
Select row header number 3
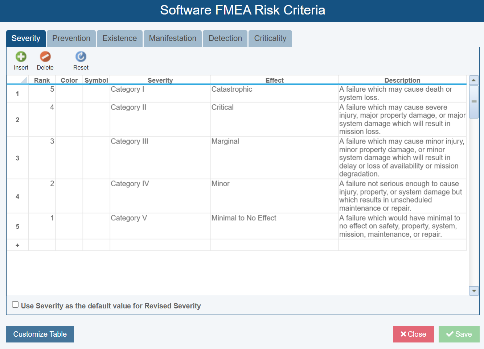(x=17, y=158)
